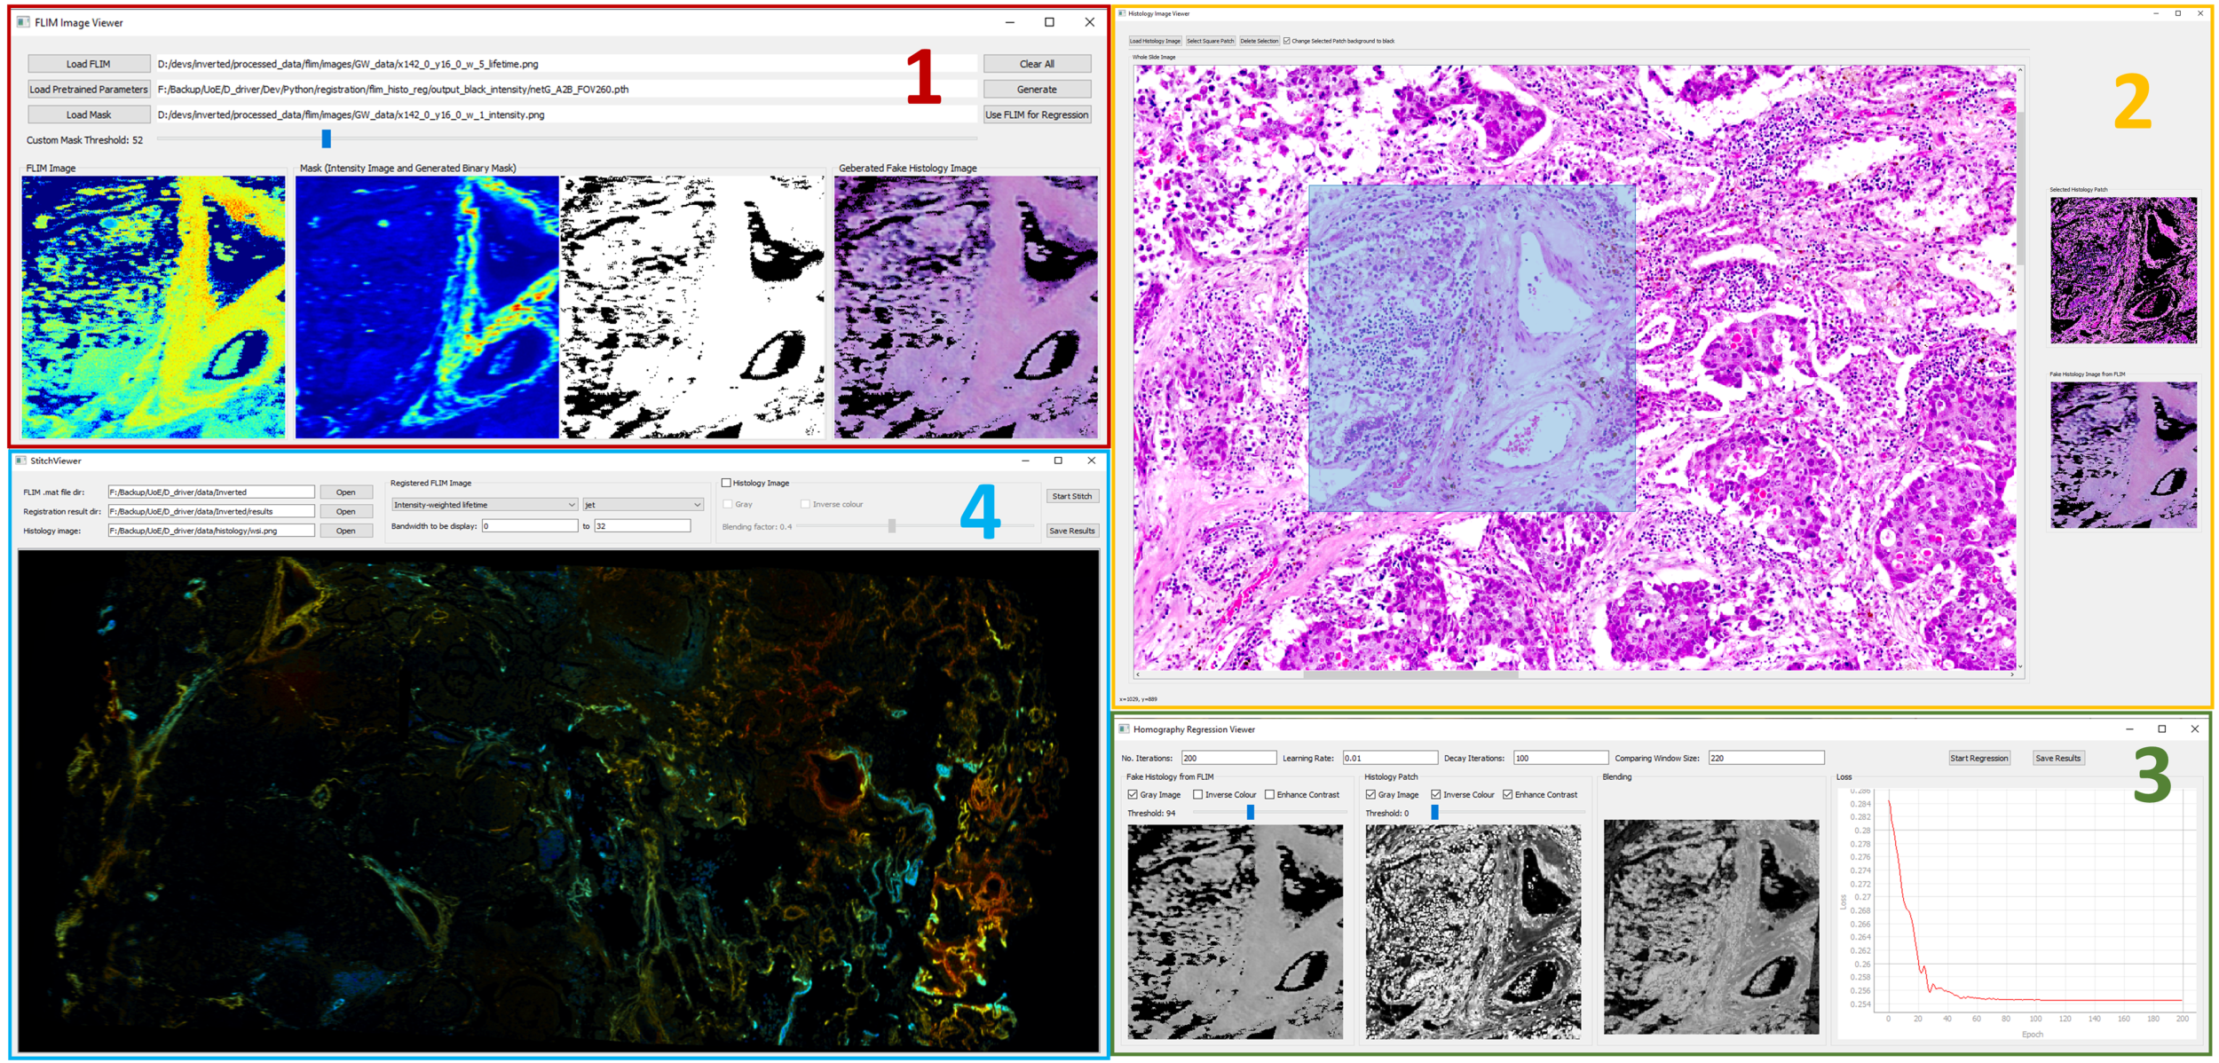Open the Intensity-weighted lifetime dropdown
The width and height of the screenshot is (2219, 1063).
click(484, 504)
